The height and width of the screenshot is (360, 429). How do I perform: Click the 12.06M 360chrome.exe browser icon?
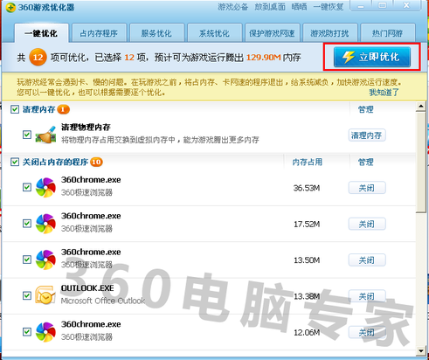(45, 332)
